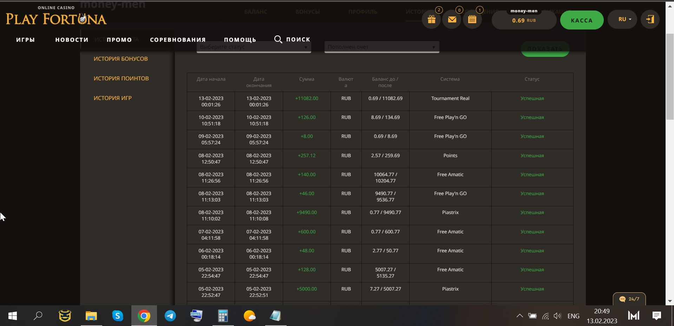Open the envelope messages icon
Screen dimensions: 674x326
(452, 20)
